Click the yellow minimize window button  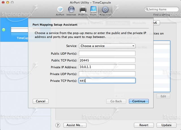[x=8, y=3]
